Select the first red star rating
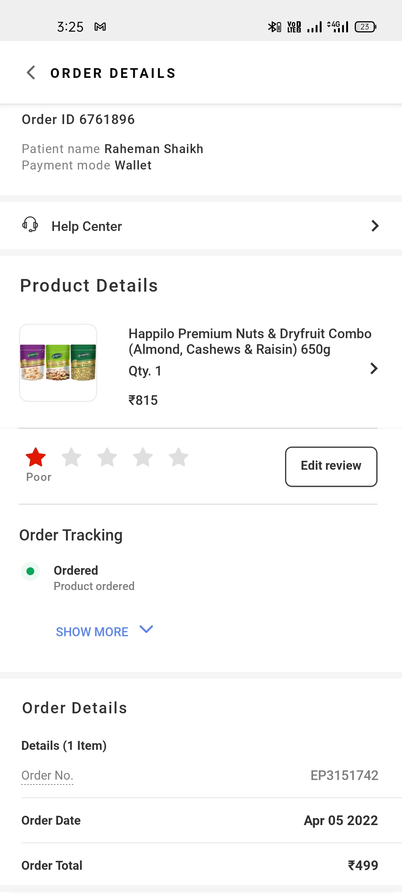 36,457
